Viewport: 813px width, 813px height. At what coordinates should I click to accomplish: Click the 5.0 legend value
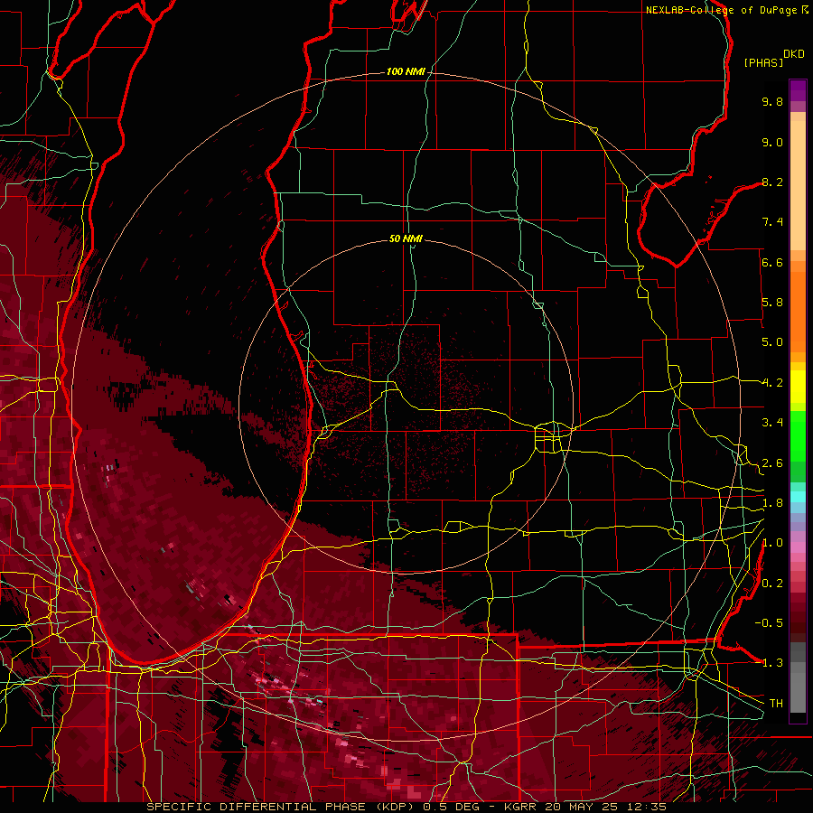pyautogui.click(x=772, y=342)
